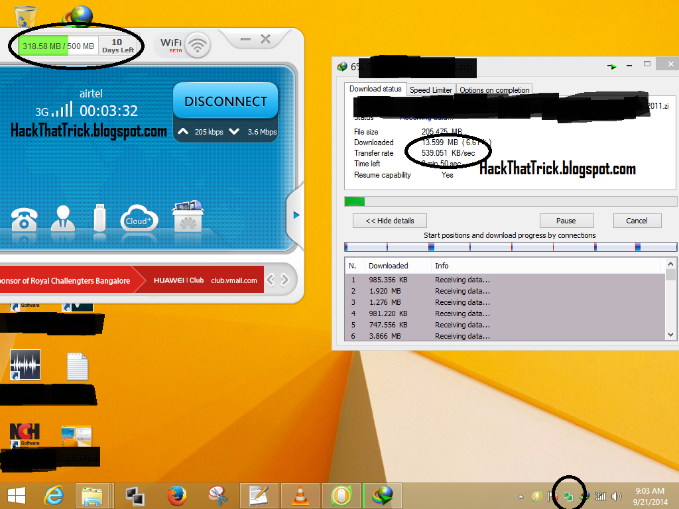Select connection row 4 with 981.220 KB
This screenshot has width=679, height=509.
point(505,313)
